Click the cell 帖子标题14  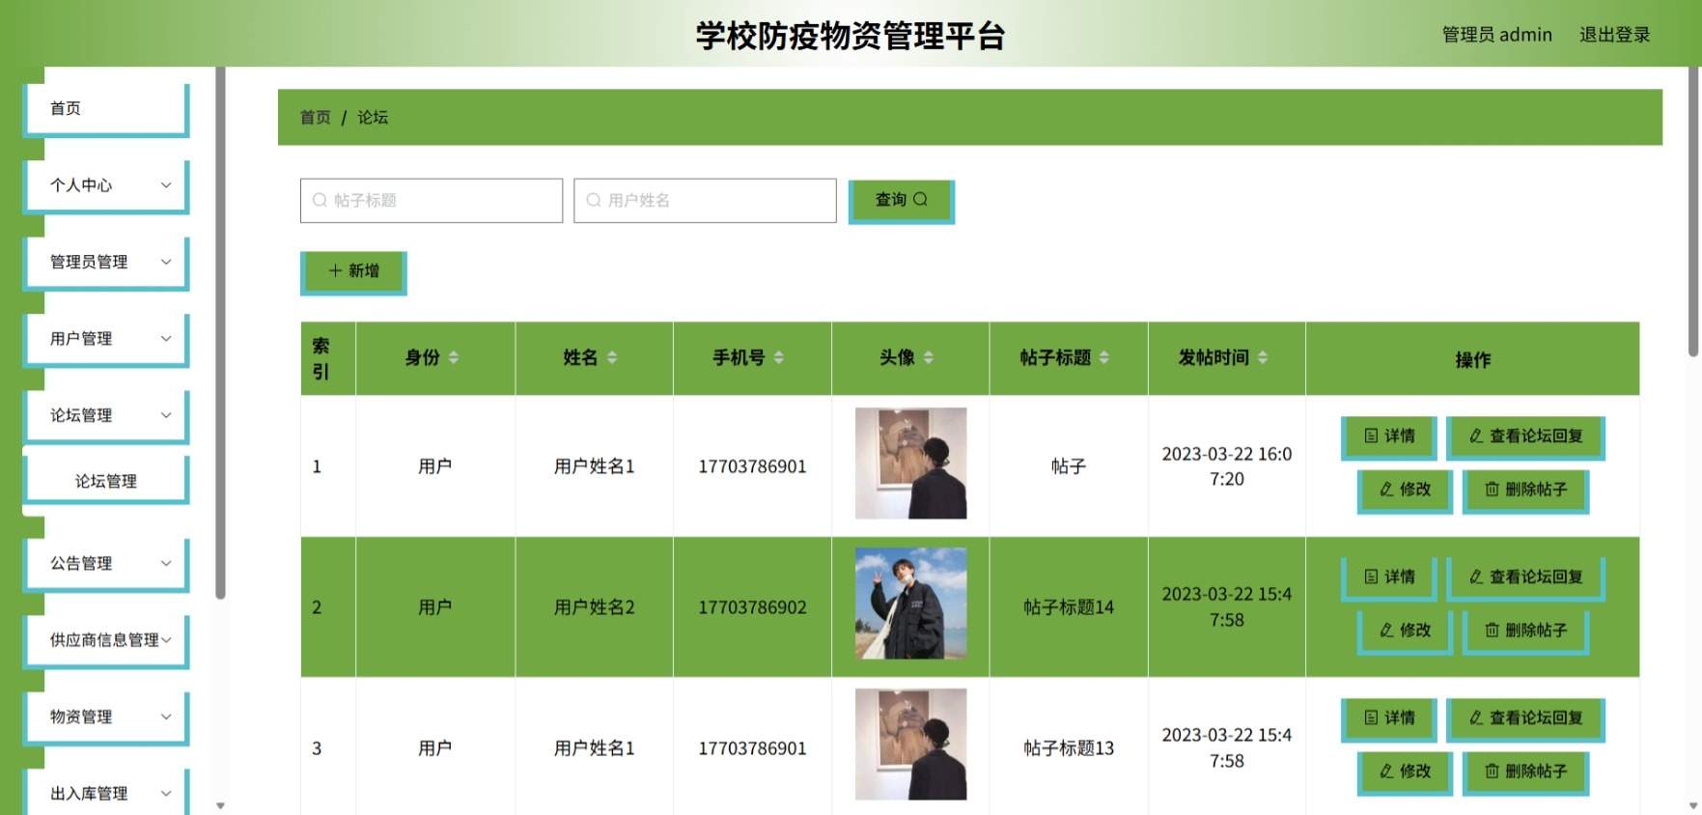tap(1069, 607)
